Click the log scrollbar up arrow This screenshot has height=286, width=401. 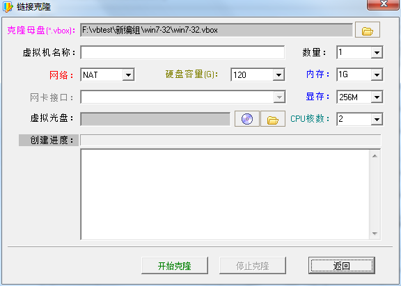click(x=375, y=156)
